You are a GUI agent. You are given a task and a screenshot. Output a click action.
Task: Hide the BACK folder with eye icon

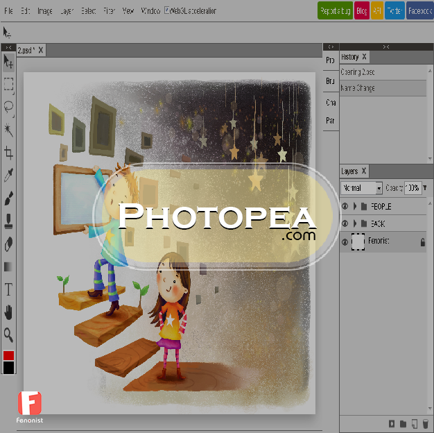[345, 223]
